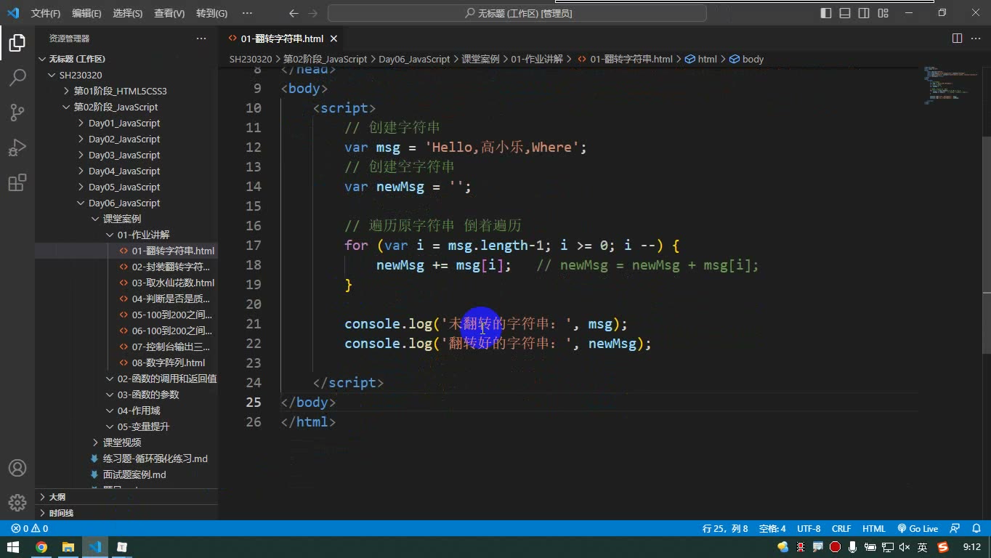Click the editor minimap
The height and width of the screenshot is (558, 991).
coord(950,86)
